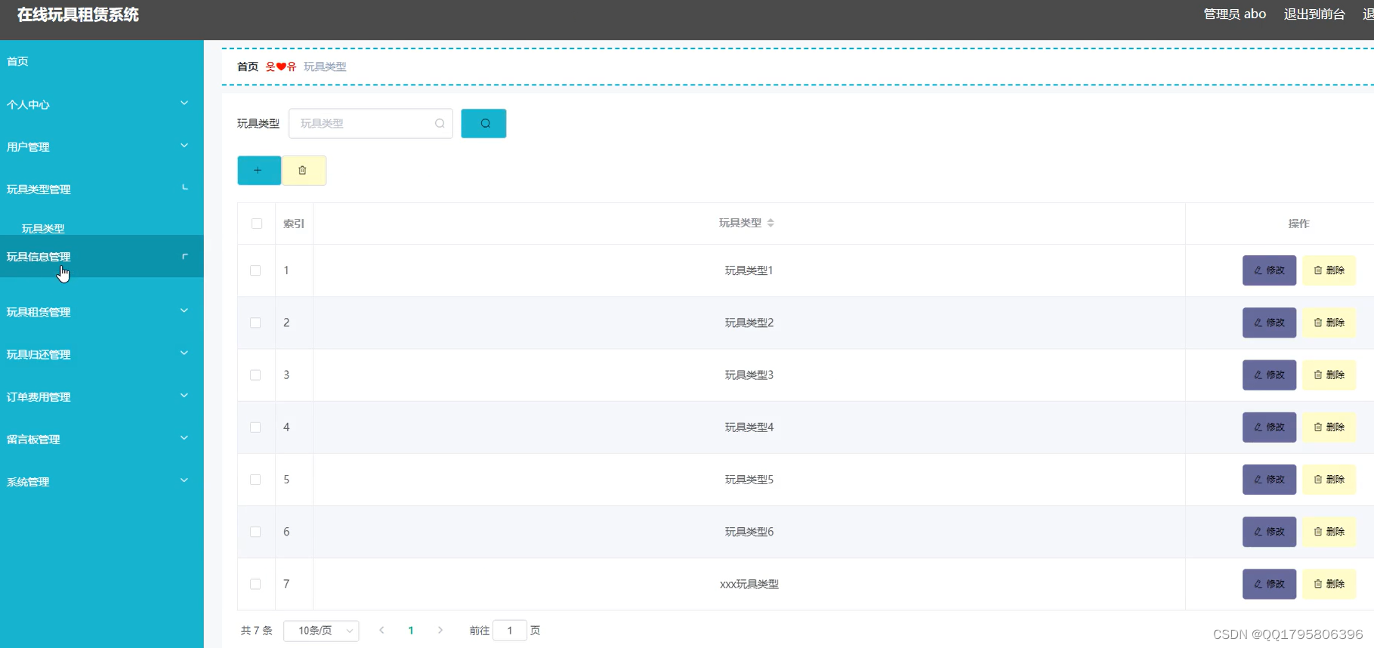Check the box for row xxx玩具类型
Viewport: 1374px width, 648px height.
[x=255, y=584]
